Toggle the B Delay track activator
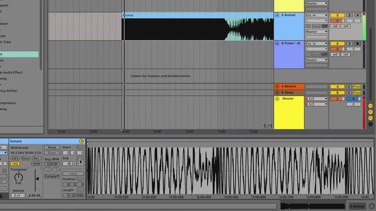 click(x=337, y=93)
